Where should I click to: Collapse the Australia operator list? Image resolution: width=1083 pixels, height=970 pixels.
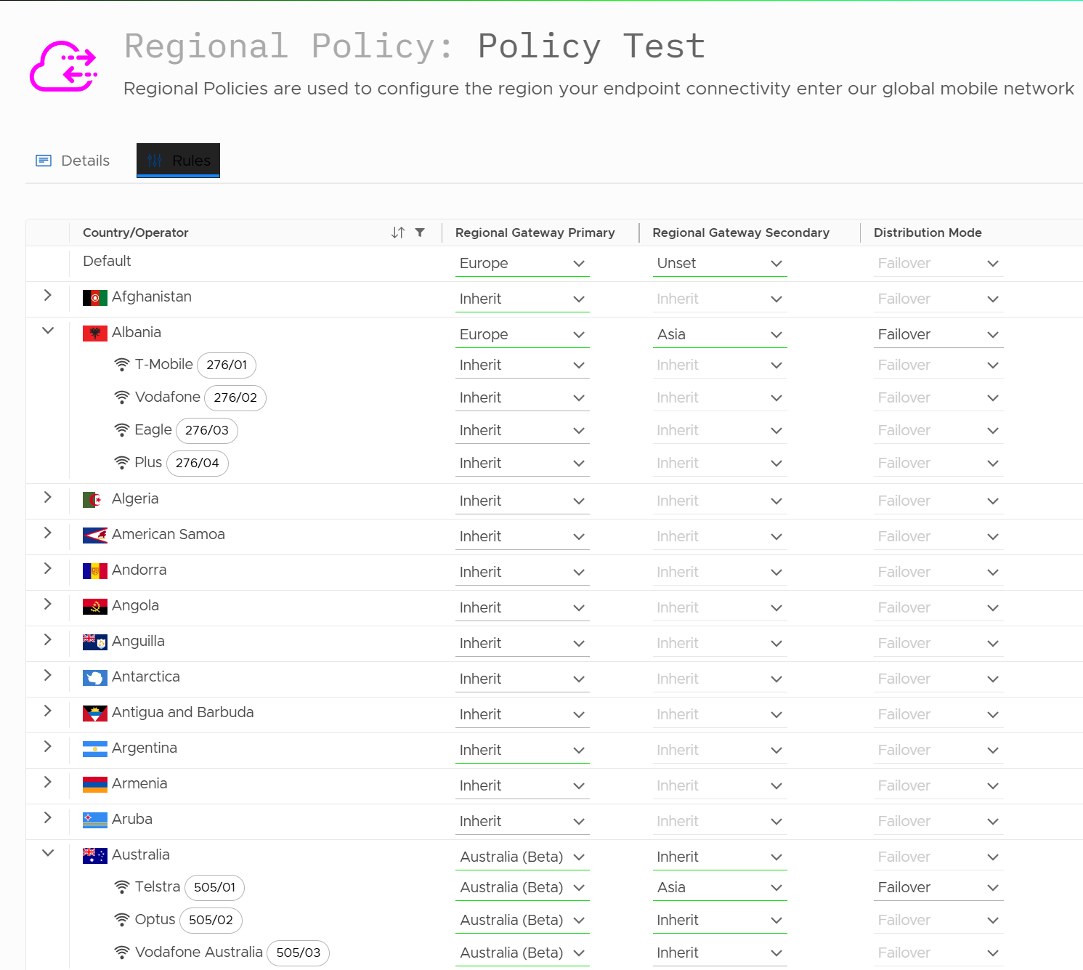pos(48,853)
